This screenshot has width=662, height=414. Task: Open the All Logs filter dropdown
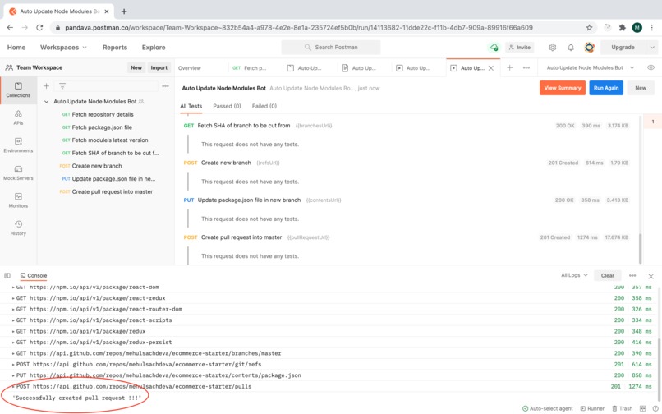[x=574, y=275]
